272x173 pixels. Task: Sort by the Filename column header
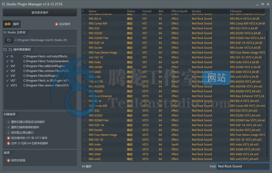(x=236, y=11)
